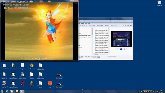
Task: Select file WINX CLUB 3-20
Action: pyautogui.click(x=101, y=35)
